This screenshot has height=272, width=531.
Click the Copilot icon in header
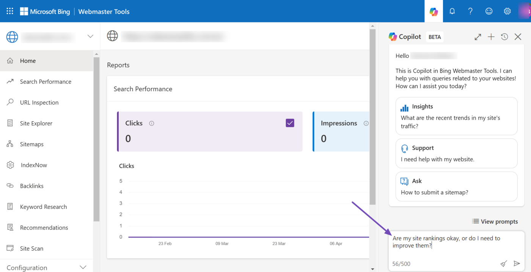coord(434,11)
